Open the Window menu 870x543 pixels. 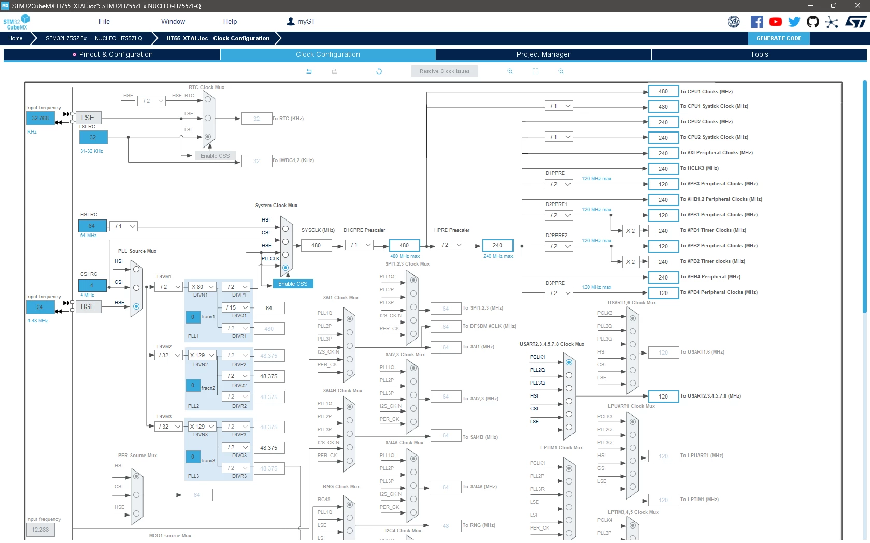coord(173,22)
